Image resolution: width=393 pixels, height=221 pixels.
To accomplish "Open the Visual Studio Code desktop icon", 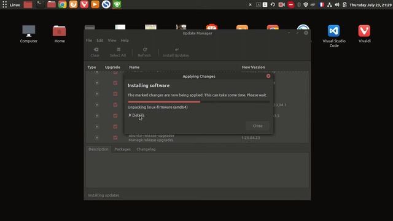I will coord(334,36).
